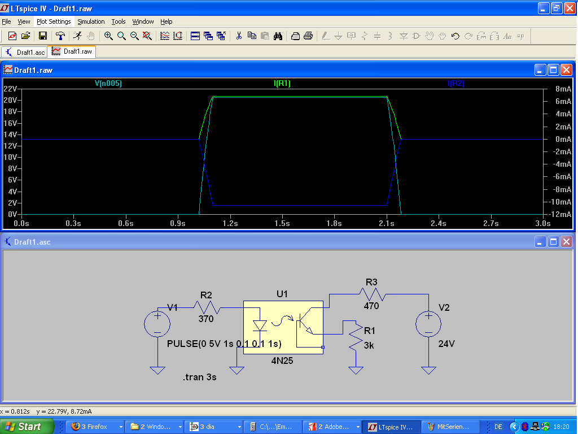Screen dimensions: 578x434
Task: Open Find with the binoculars icon
Action: pos(278,36)
